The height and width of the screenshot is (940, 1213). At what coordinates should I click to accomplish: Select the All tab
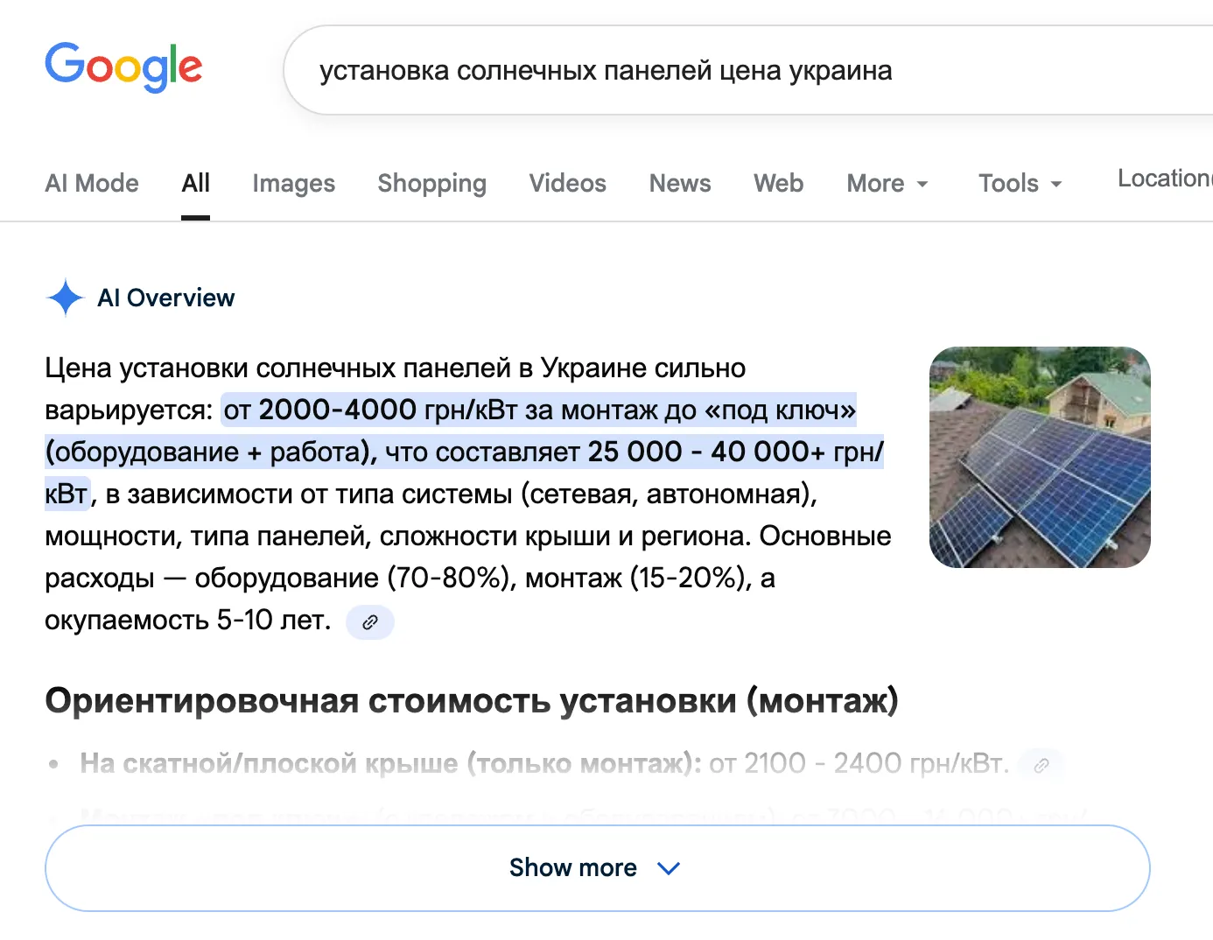(x=195, y=184)
